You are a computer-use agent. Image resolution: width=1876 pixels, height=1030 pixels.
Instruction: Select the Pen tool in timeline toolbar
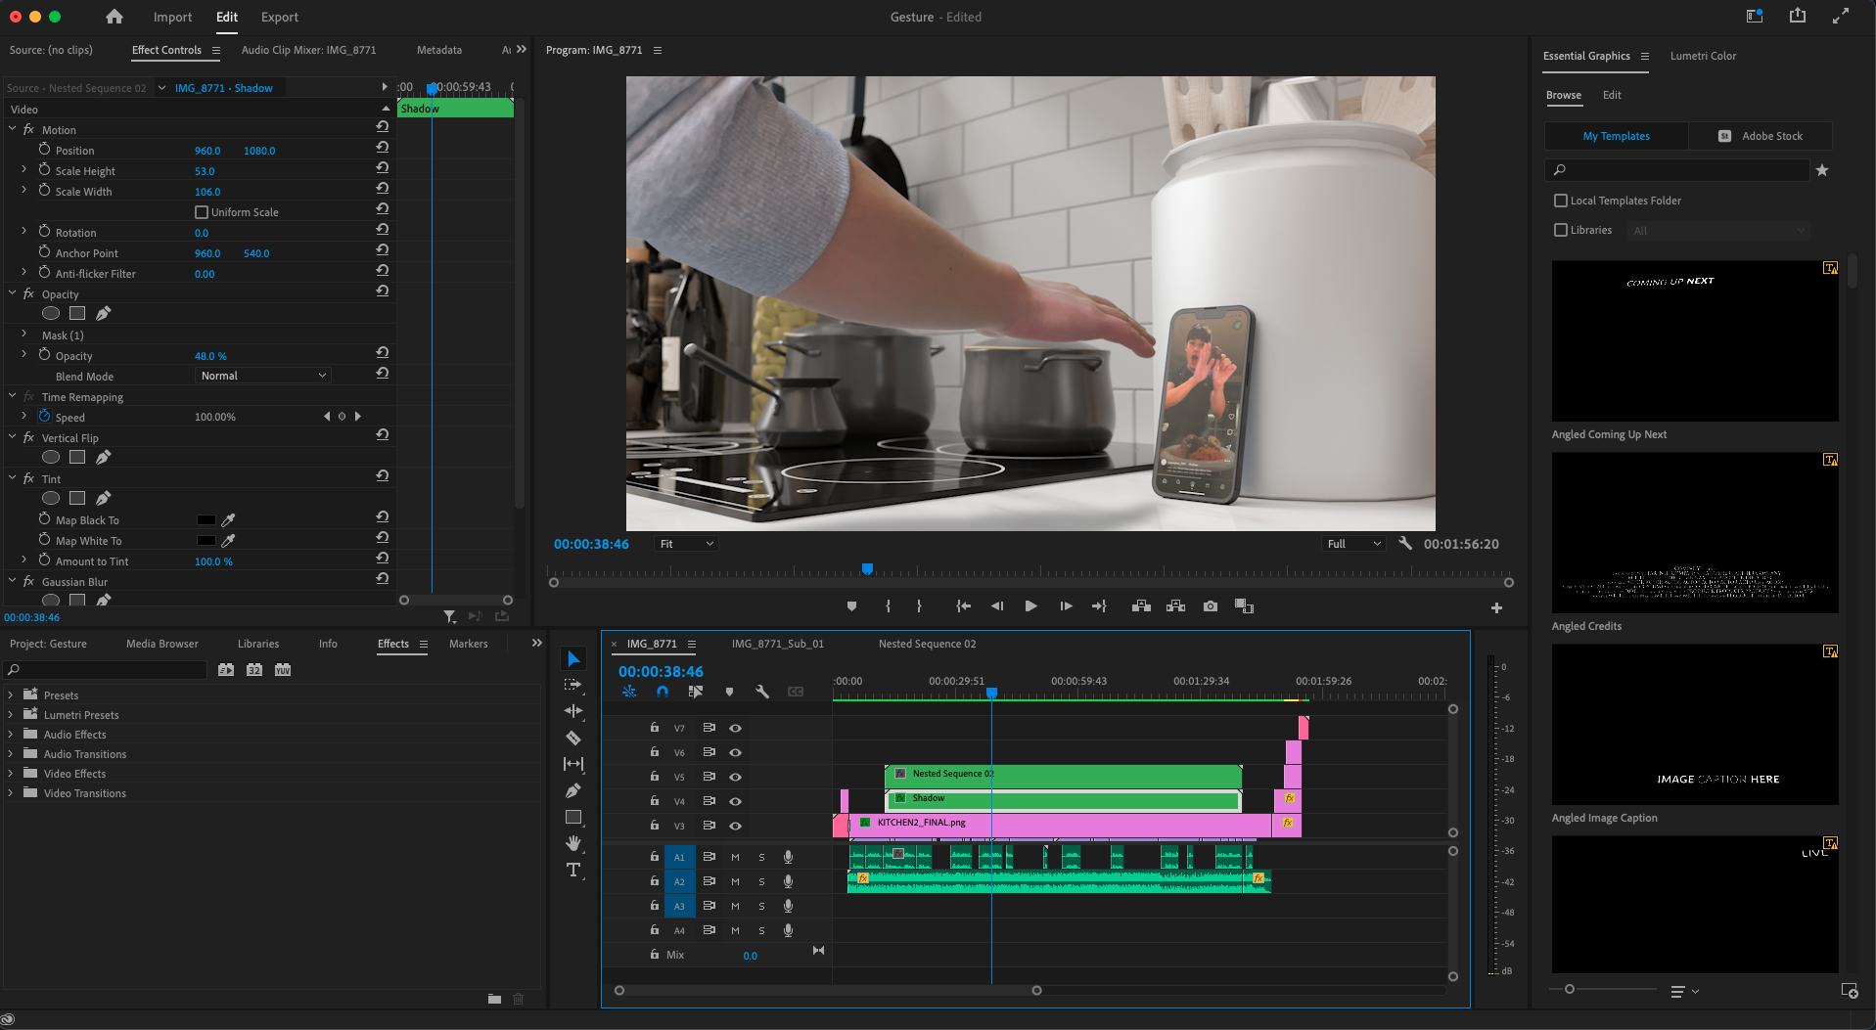(x=573, y=790)
